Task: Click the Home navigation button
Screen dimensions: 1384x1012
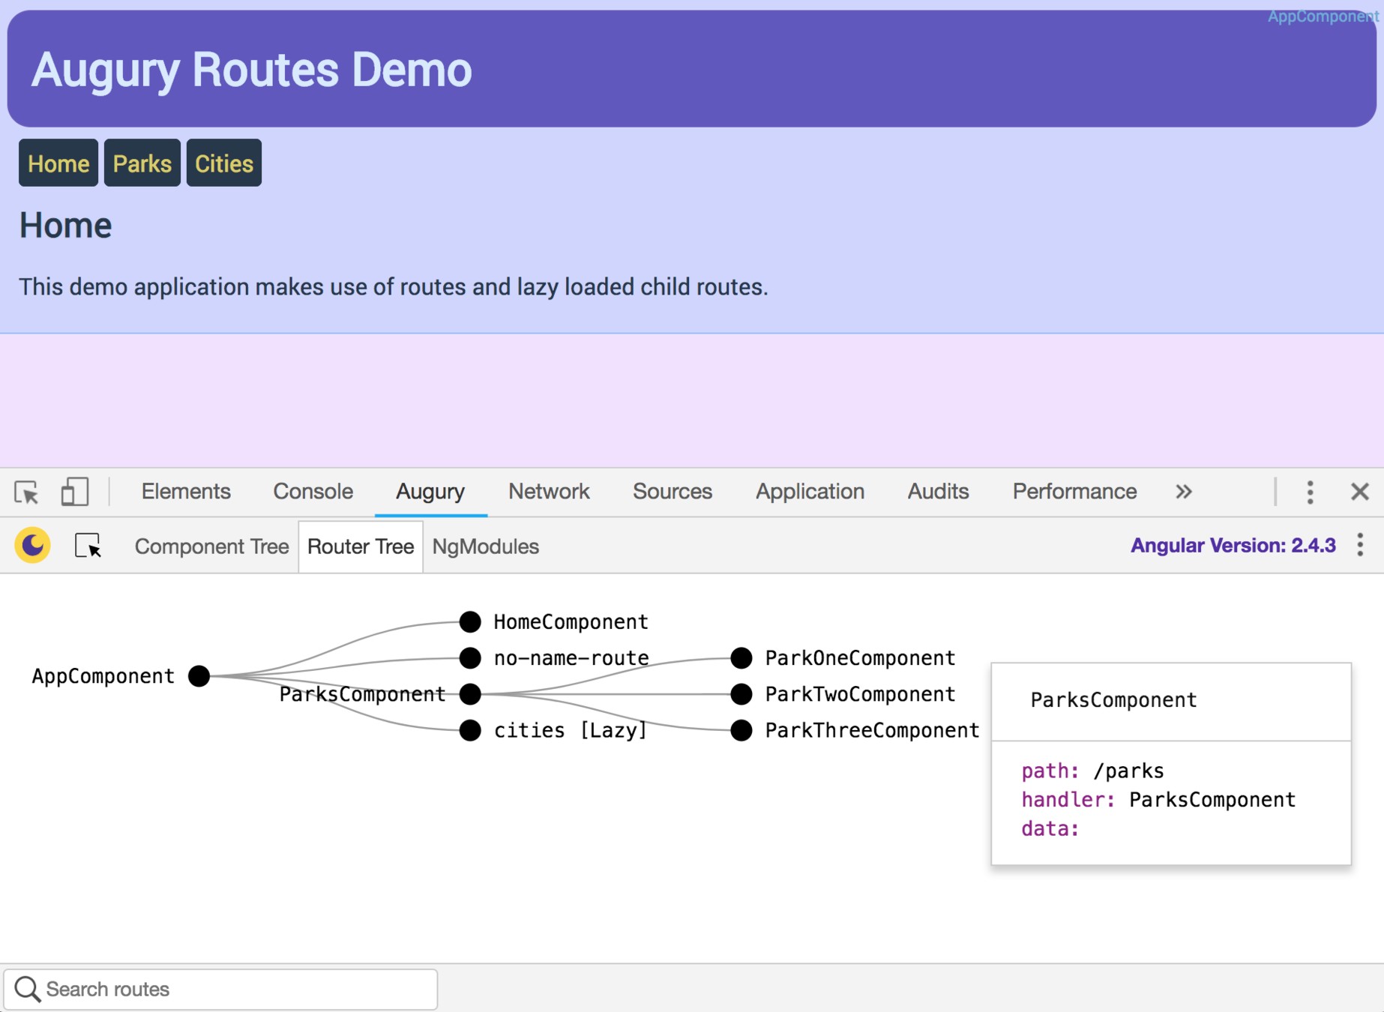Action: coord(58,163)
